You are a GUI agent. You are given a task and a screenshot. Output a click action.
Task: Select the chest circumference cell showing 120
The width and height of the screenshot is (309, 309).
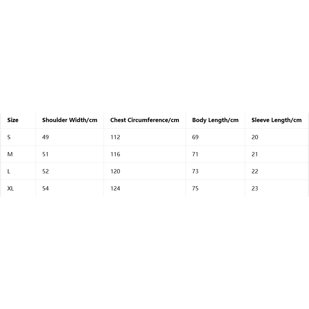[x=115, y=171]
